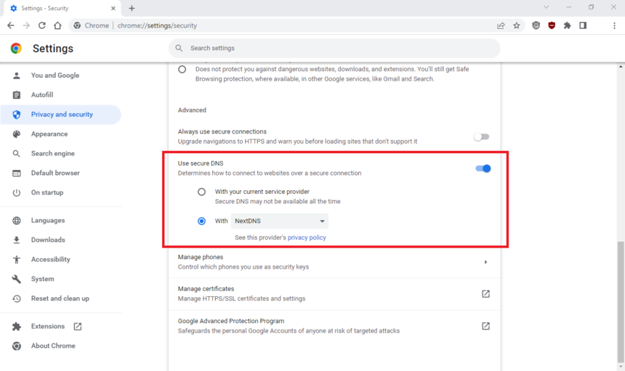625x371 pixels.
Task: Click the Advanced section heading
Action: pos(192,110)
